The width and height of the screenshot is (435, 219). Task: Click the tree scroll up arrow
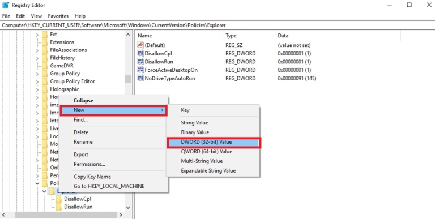[x=128, y=35]
